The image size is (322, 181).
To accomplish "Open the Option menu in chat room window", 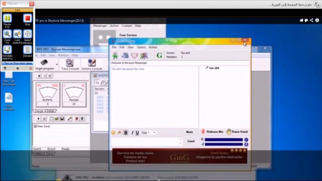I will click(x=141, y=47).
